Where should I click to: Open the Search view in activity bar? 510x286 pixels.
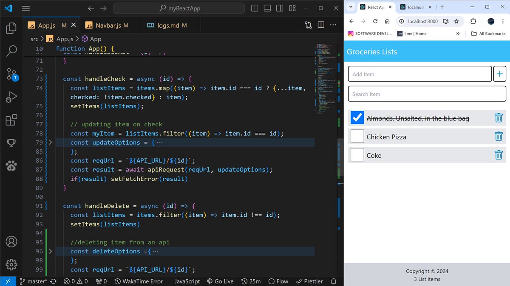11,51
